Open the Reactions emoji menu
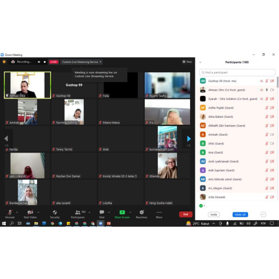The image size is (279, 279). point(142,213)
